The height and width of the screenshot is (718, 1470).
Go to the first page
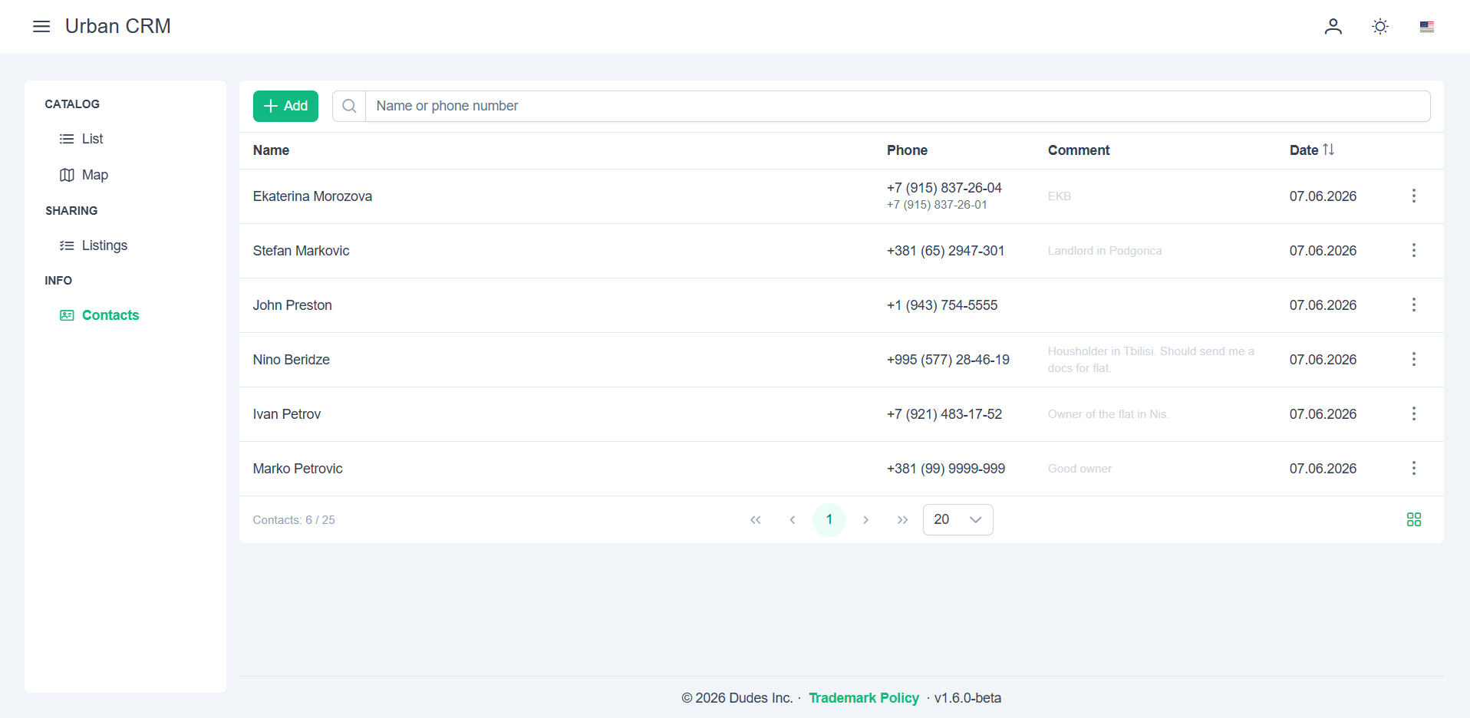coord(756,520)
